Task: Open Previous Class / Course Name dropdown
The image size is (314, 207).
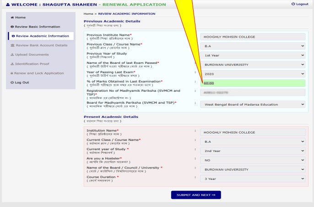Action: pos(253,46)
